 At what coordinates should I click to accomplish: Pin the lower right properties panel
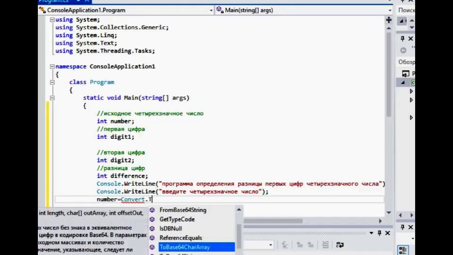point(403,227)
